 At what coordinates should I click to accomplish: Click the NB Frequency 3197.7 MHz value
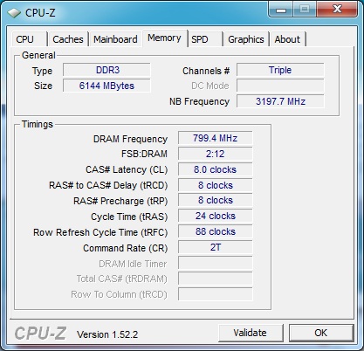(280, 101)
